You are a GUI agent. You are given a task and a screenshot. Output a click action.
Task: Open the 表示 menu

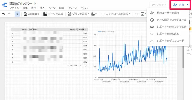click(x=34, y=8)
